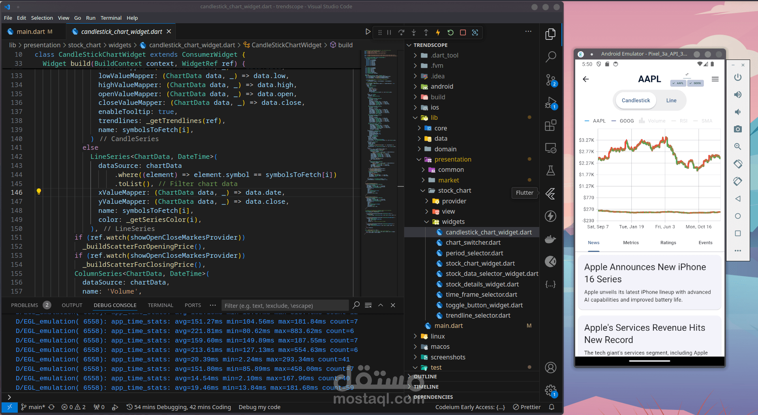758x415 pixels.
Task: Open stock_chart_widget.dart from the explorer
Action: coord(480,264)
